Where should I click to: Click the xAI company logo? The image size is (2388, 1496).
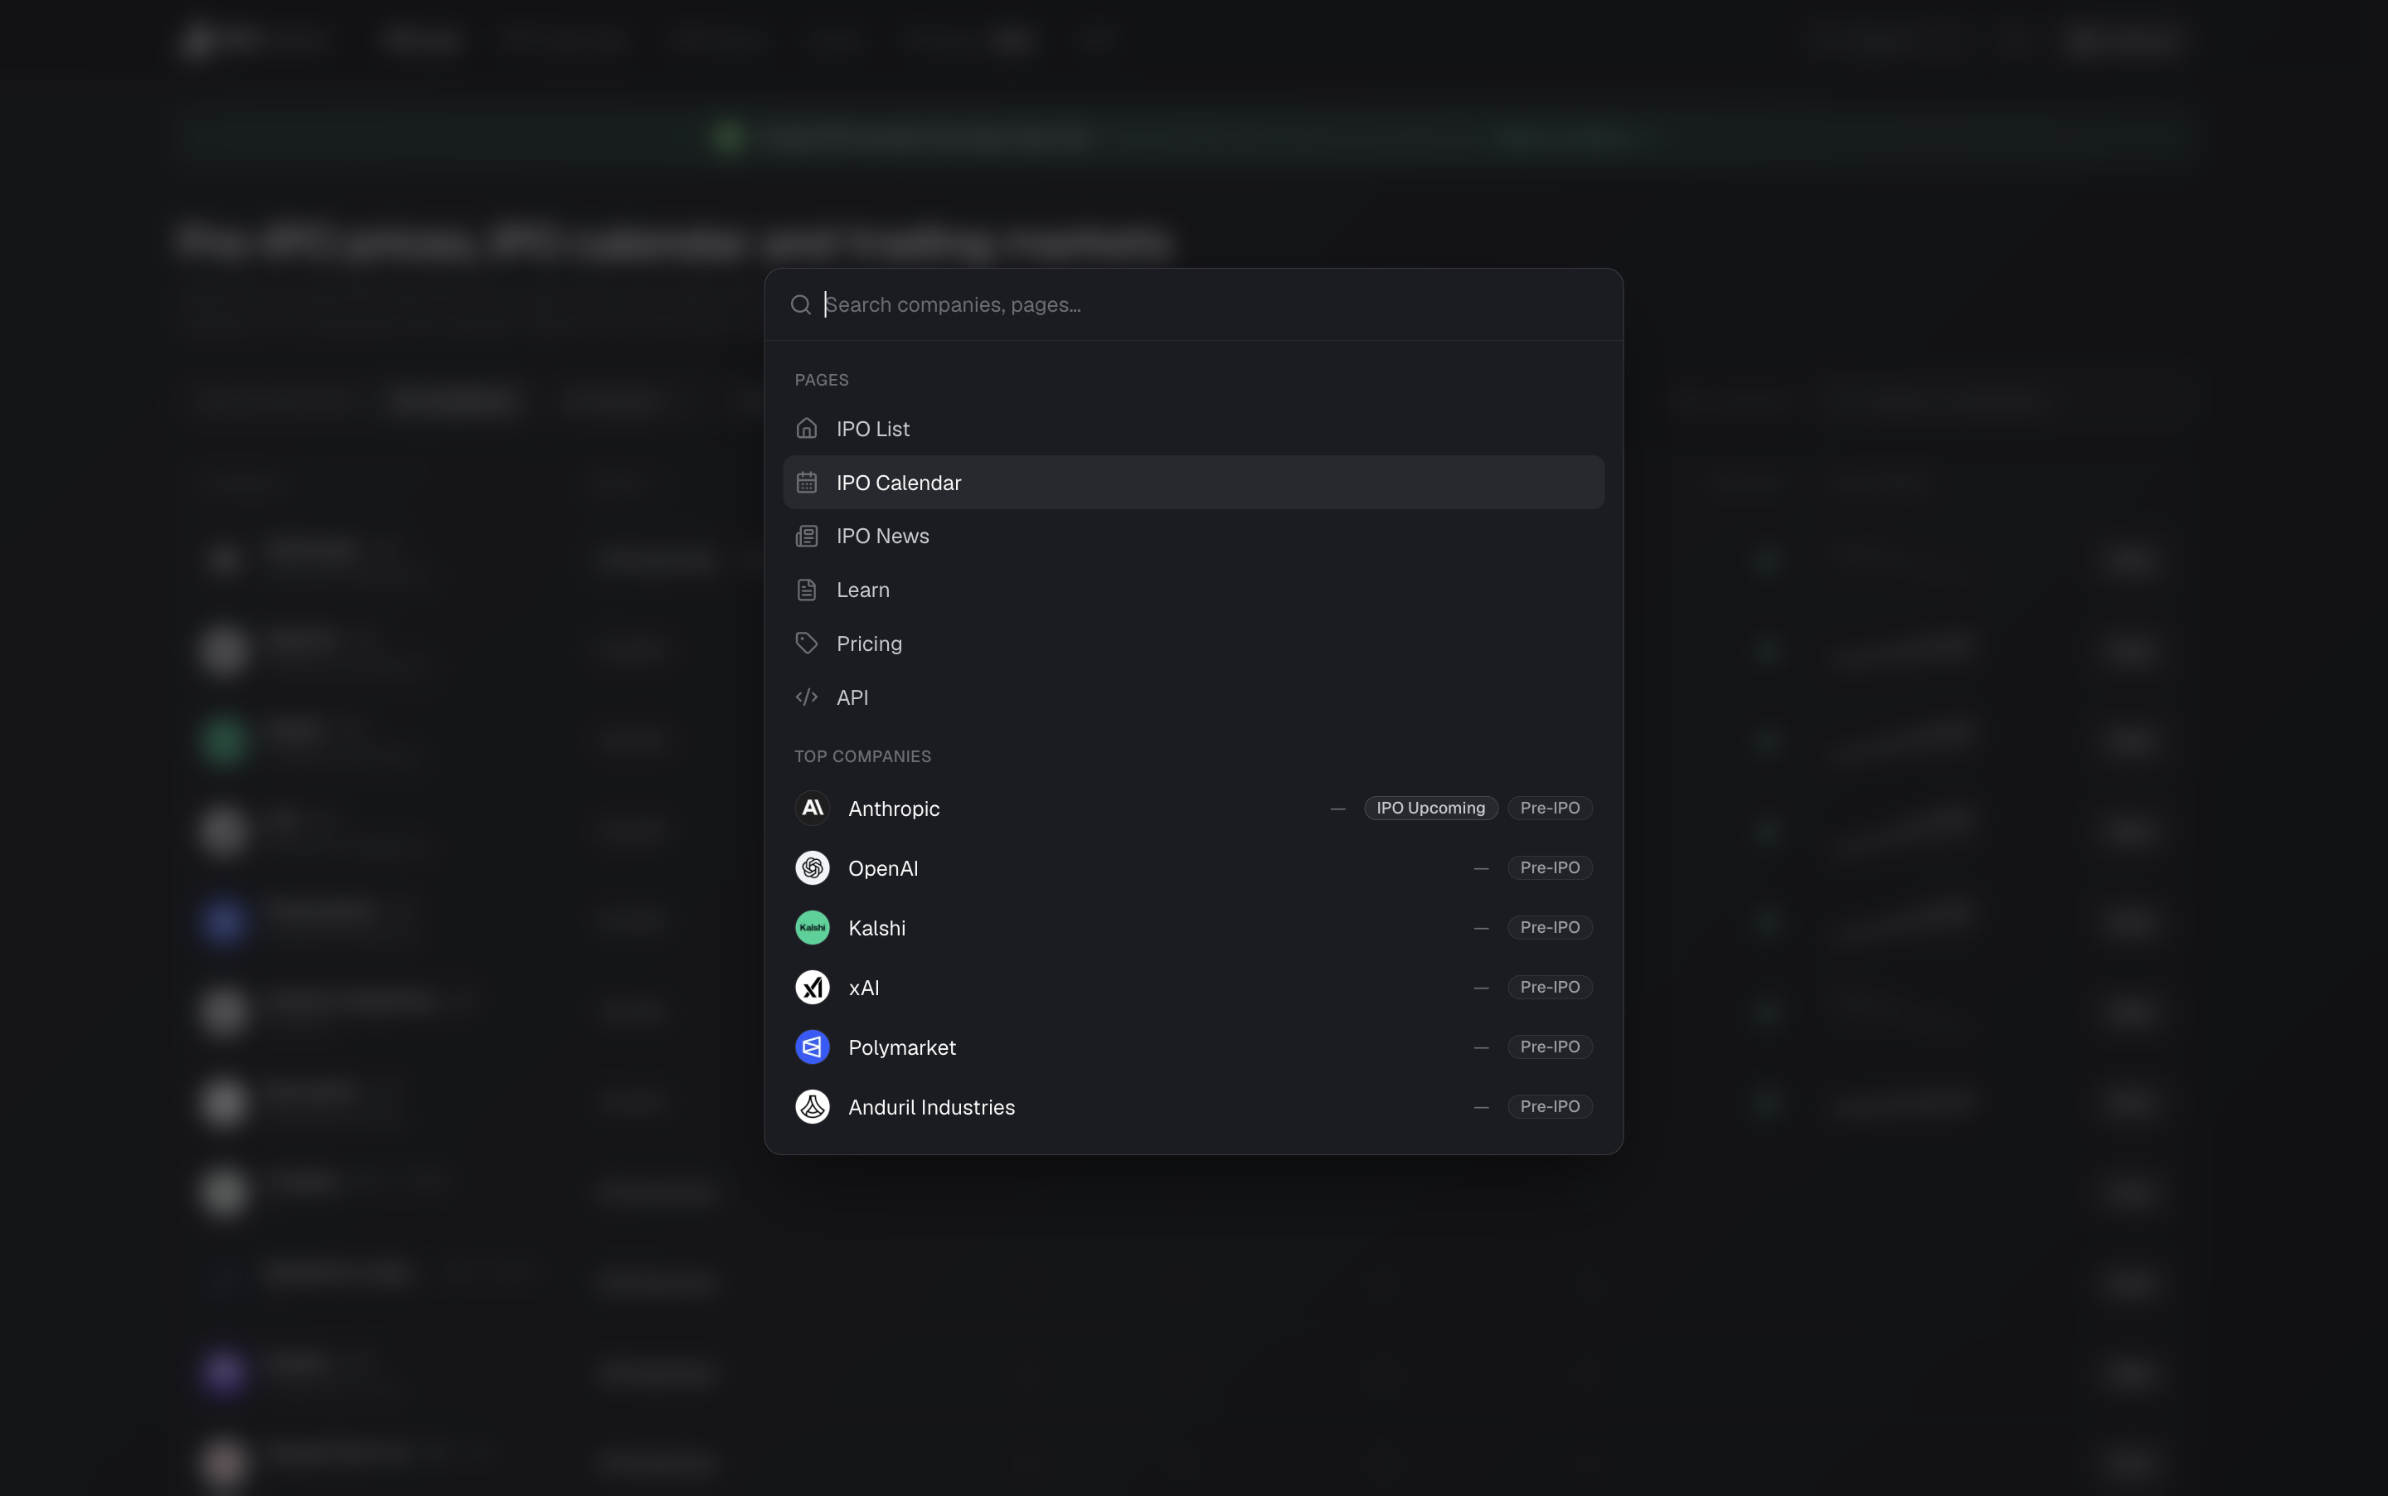(x=812, y=988)
